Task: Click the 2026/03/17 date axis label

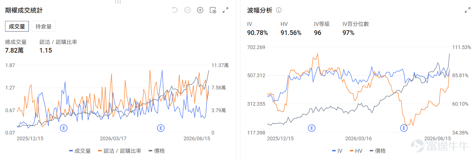Action: coord(113,138)
